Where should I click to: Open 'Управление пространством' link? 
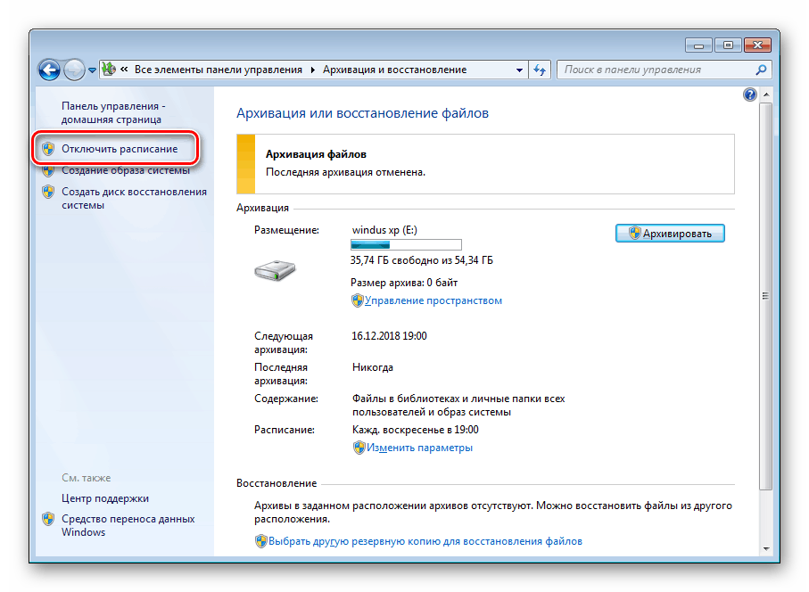[433, 300]
